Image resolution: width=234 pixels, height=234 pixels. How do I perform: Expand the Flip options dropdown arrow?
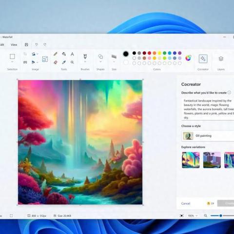pyautogui.click(x=38, y=62)
